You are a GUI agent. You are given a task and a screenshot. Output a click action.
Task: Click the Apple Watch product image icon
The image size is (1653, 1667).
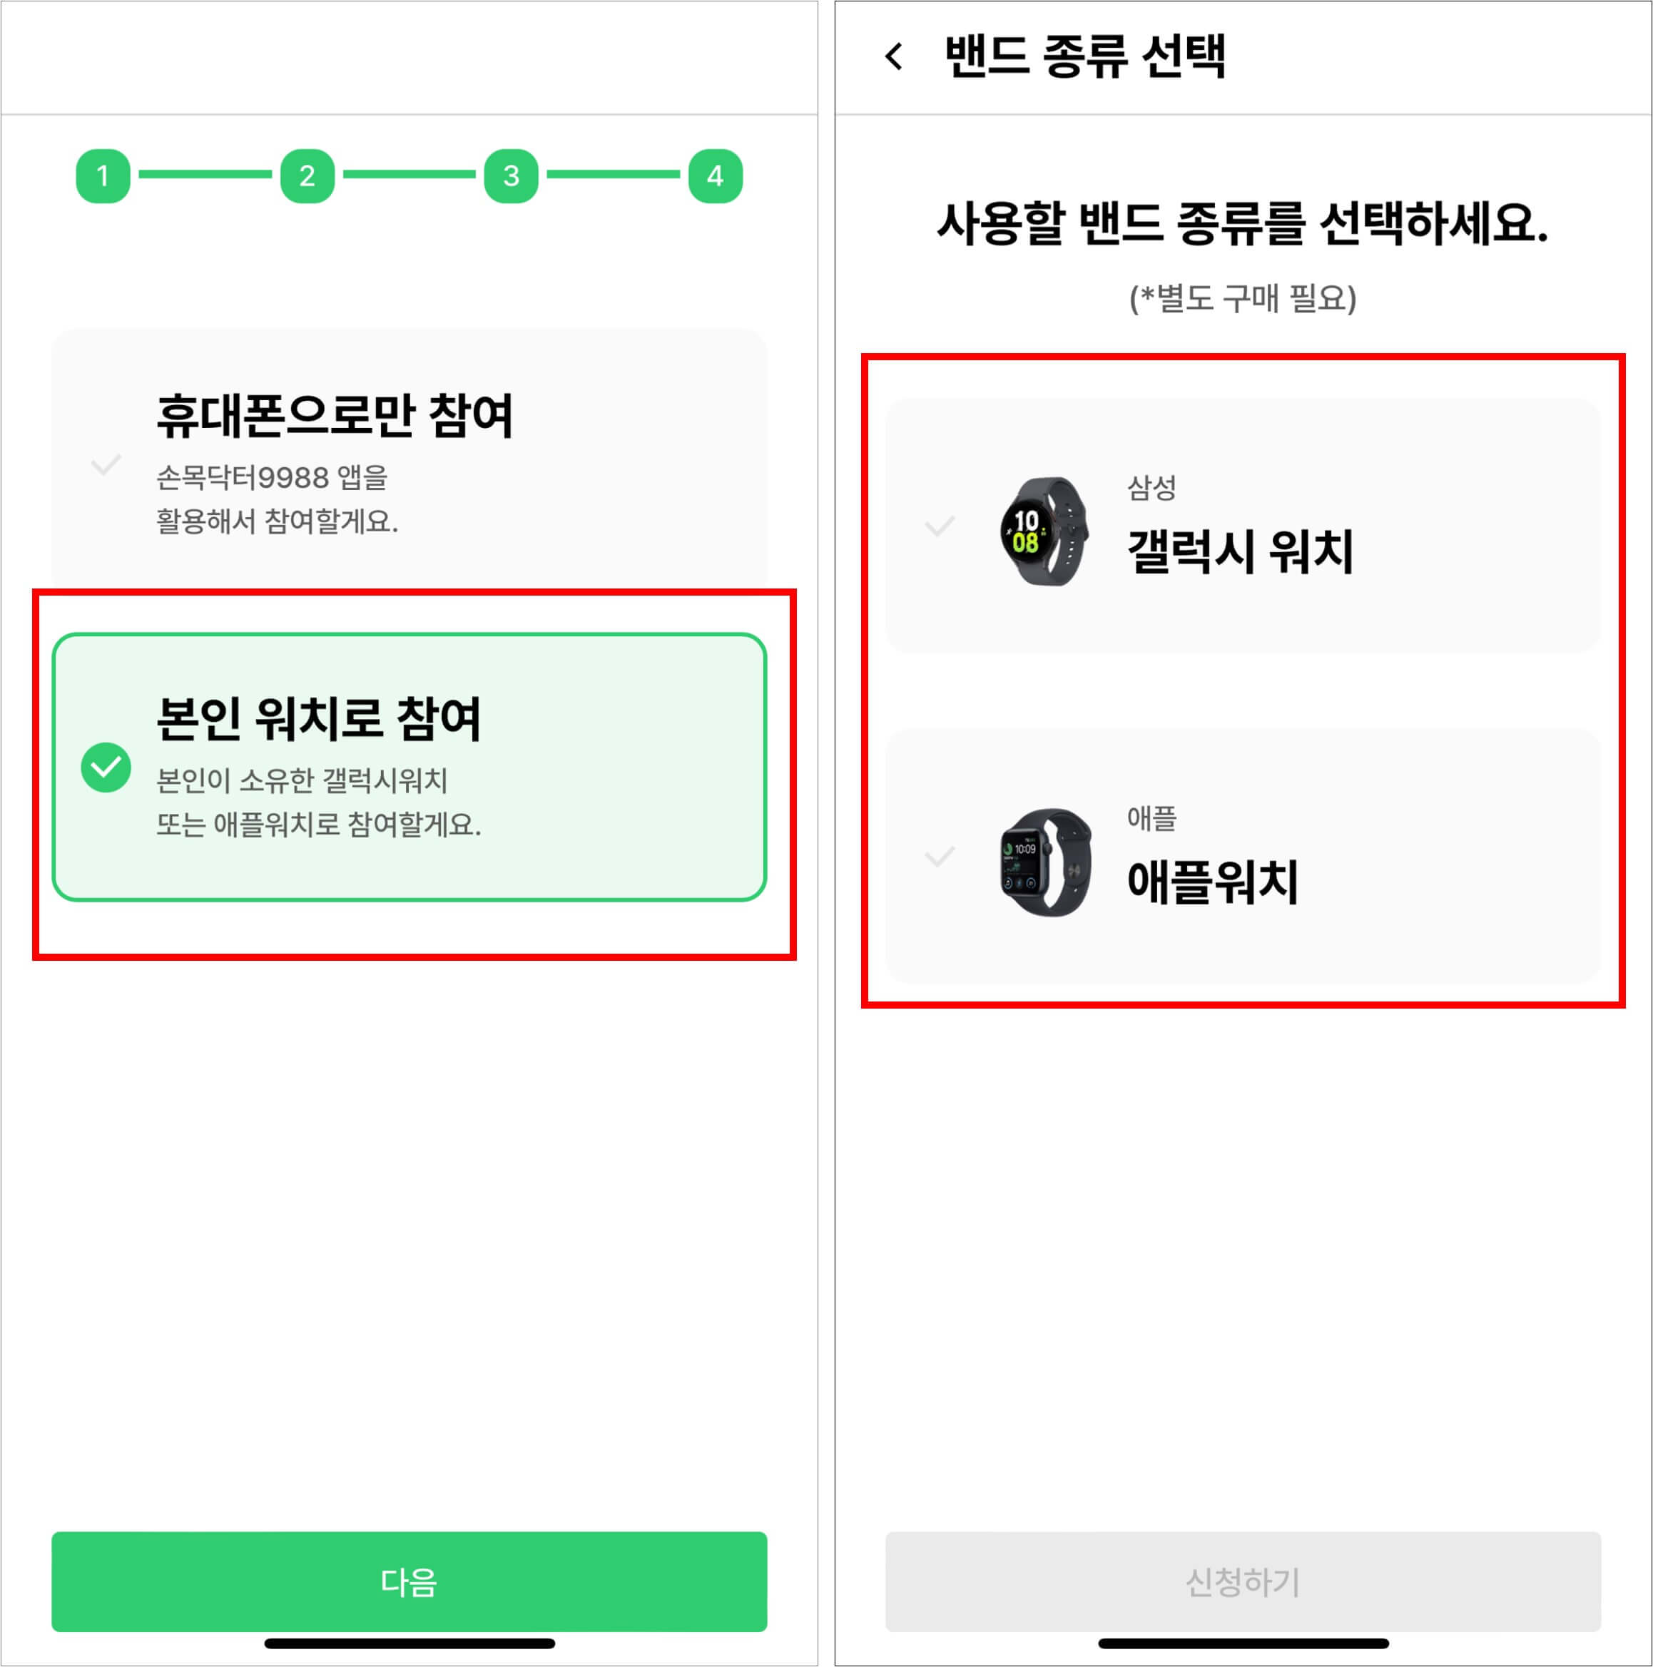1046,859
